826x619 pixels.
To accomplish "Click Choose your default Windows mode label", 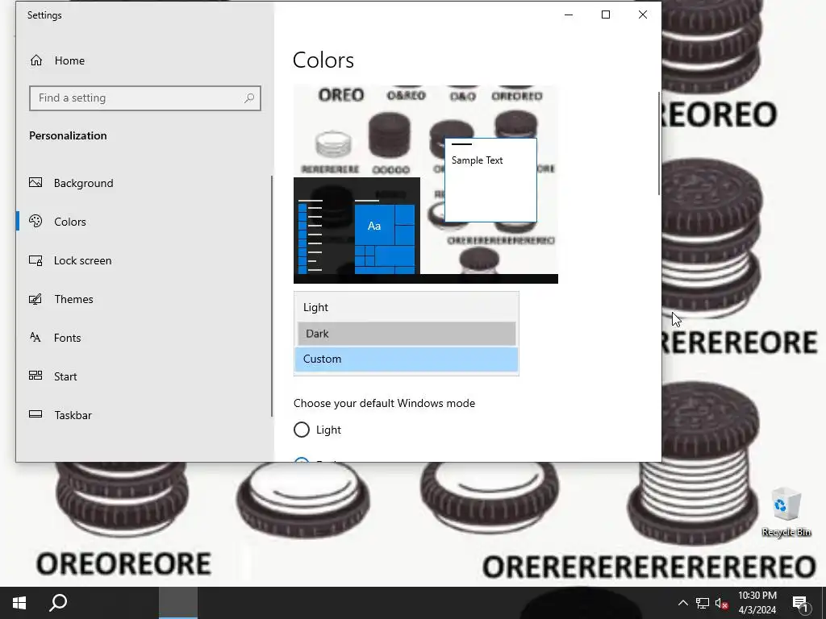I will point(384,403).
